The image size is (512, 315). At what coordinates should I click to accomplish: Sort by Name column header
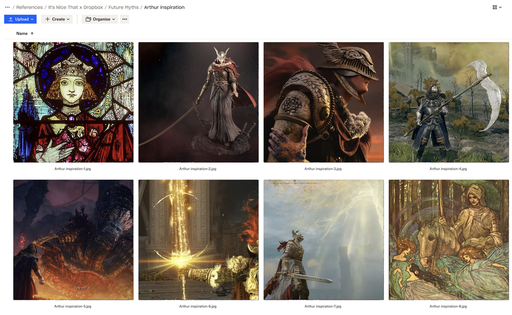(22, 33)
